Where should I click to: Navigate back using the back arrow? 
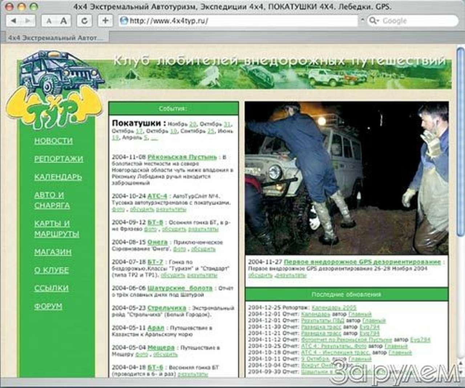[x=14, y=21]
